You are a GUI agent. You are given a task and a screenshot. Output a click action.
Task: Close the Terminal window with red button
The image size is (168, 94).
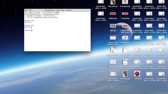click(x=26, y=10)
